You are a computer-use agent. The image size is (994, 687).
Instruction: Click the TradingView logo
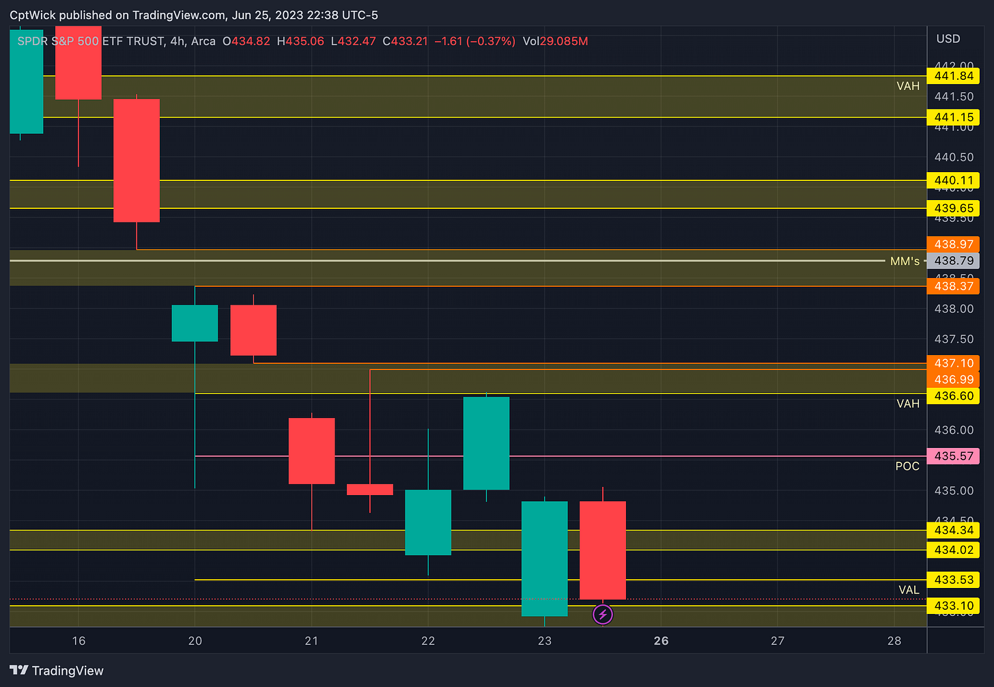click(57, 671)
